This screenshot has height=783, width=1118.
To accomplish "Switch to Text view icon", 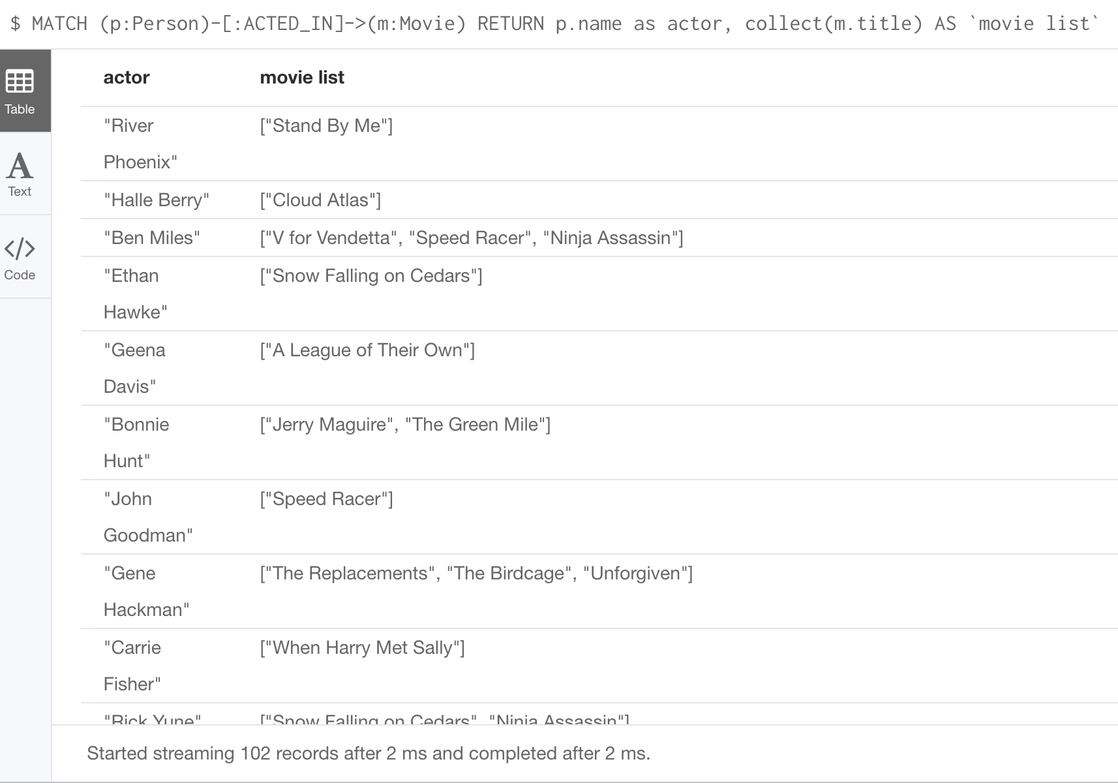I will click(x=20, y=166).
